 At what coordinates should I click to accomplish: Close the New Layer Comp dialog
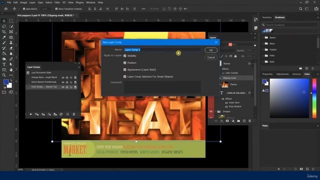216,42
